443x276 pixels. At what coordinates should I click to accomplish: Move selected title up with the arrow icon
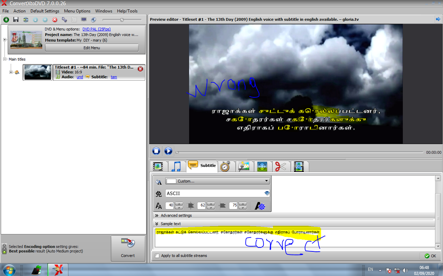45,20
